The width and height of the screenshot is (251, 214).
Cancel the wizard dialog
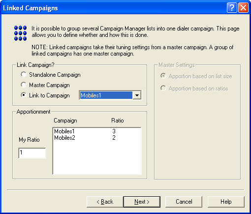184,202
